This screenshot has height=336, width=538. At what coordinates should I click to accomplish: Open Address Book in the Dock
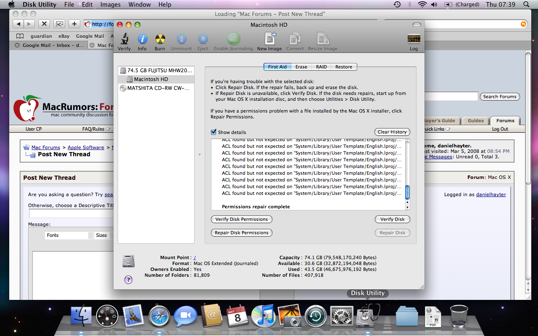point(211,315)
